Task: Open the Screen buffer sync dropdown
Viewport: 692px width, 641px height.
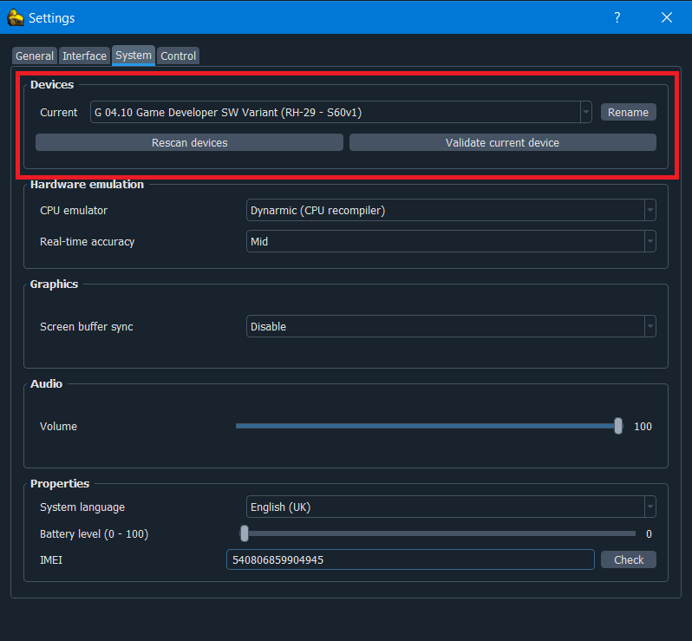Action: pos(451,326)
